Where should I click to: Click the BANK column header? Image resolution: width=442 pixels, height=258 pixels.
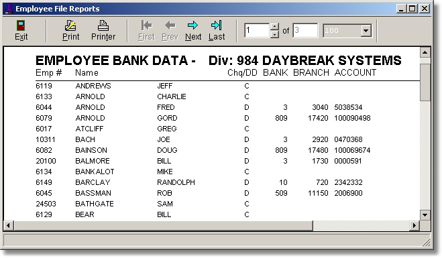[x=276, y=72]
